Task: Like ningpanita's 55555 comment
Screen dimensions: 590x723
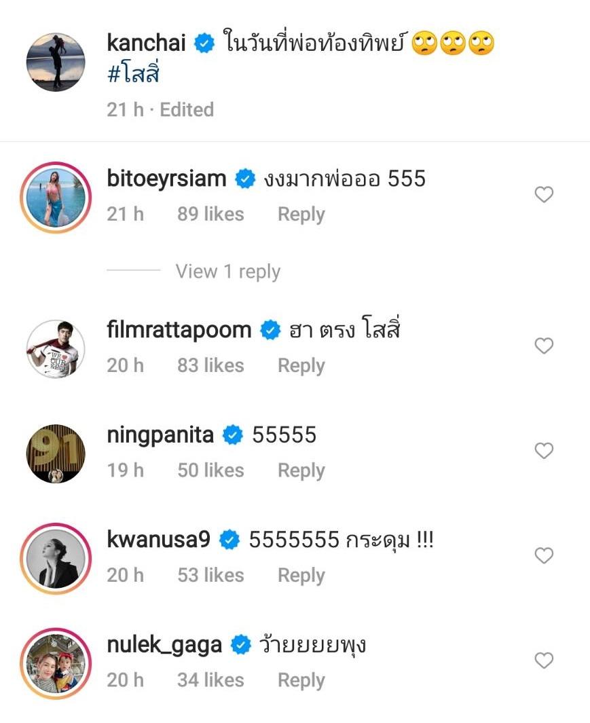Action: coord(544,451)
